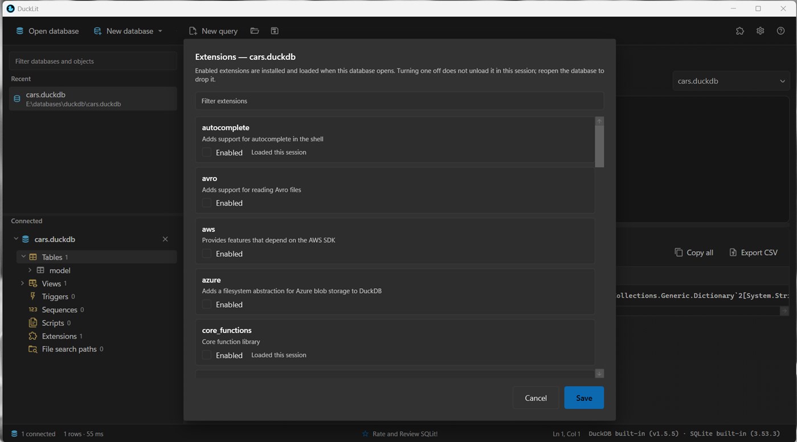Viewport: 797px width, 442px height.
Task: Select the model table item
Action: [60, 271]
